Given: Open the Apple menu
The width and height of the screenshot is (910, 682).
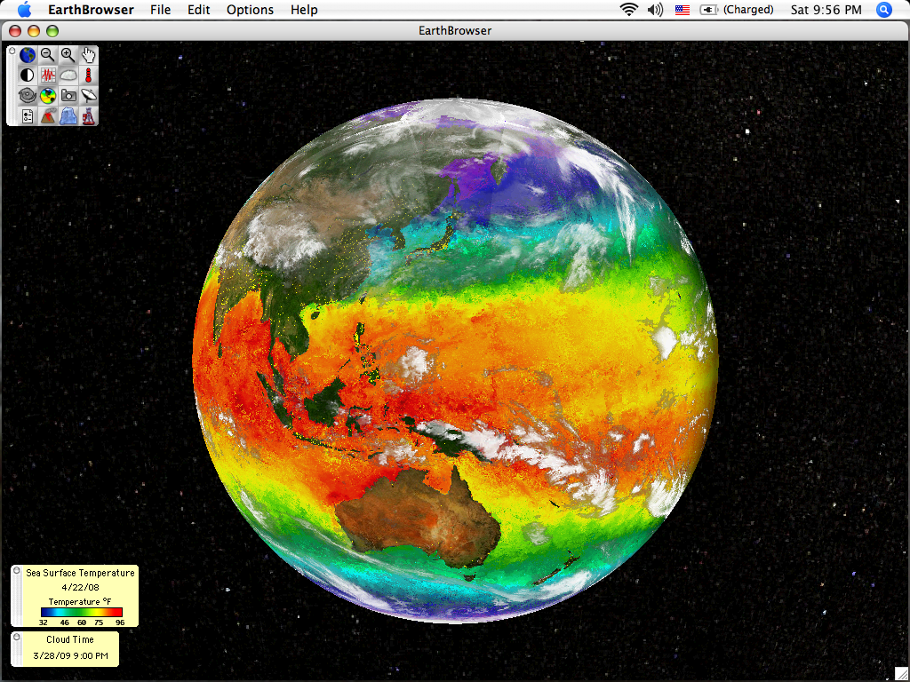Looking at the screenshot, I should click(24, 9).
